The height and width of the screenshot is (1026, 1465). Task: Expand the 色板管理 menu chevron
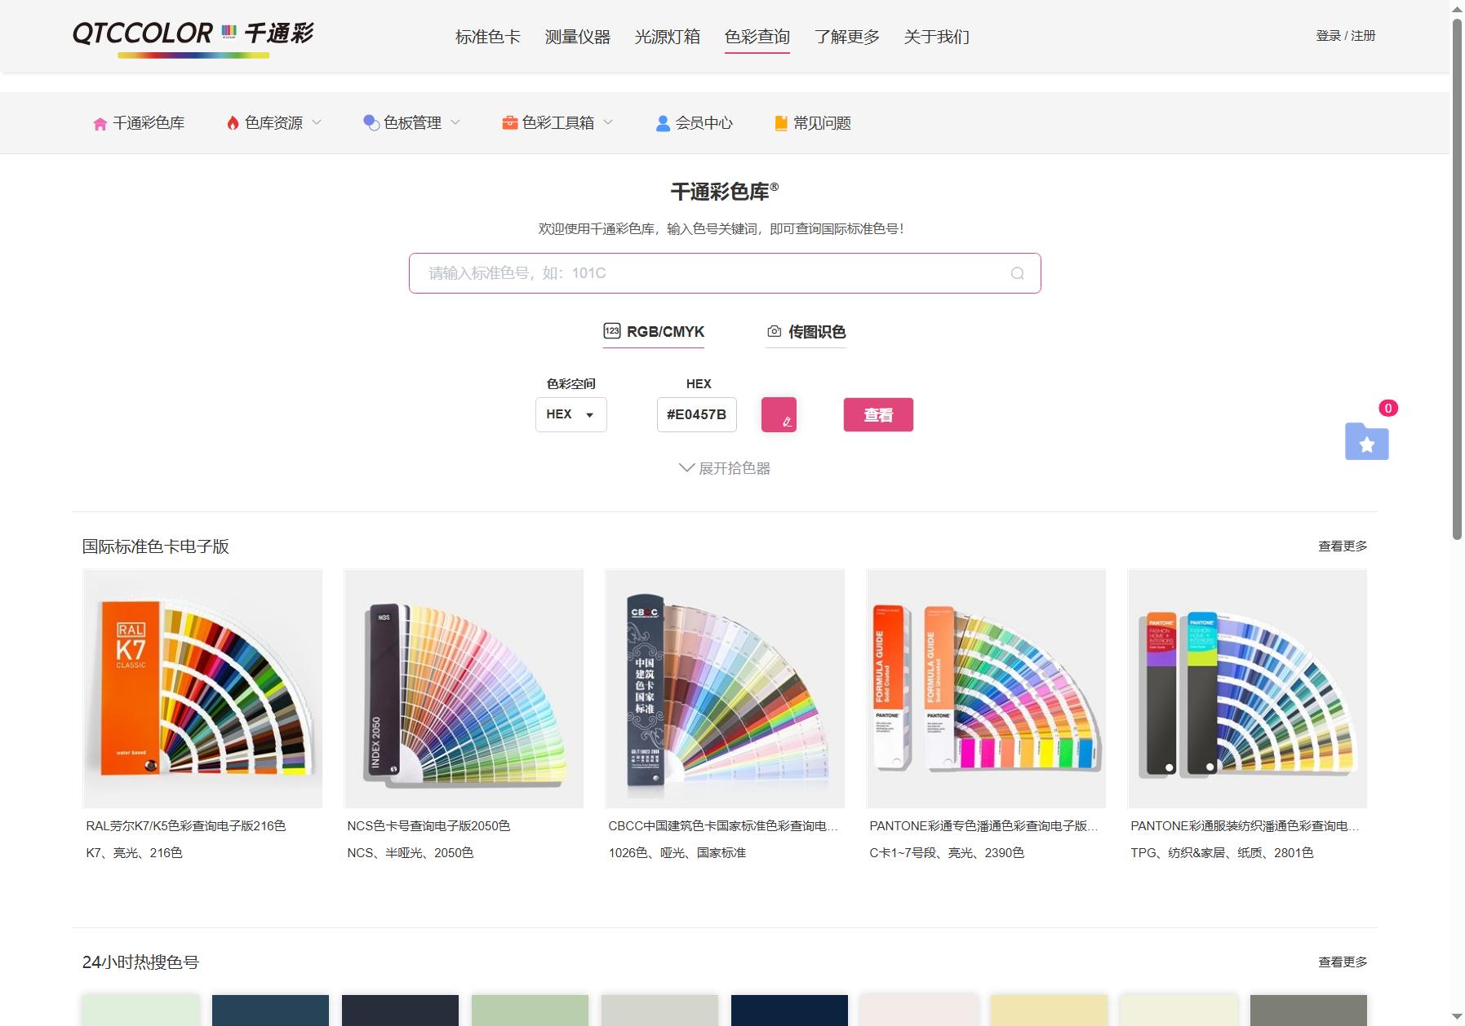click(x=455, y=122)
